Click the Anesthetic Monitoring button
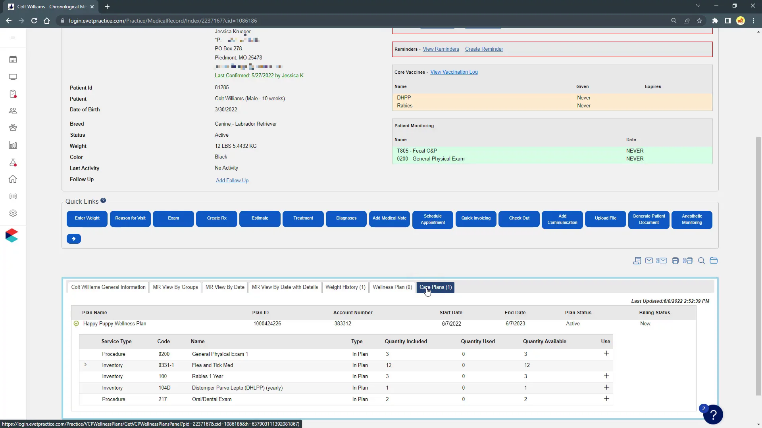 [x=692, y=220]
